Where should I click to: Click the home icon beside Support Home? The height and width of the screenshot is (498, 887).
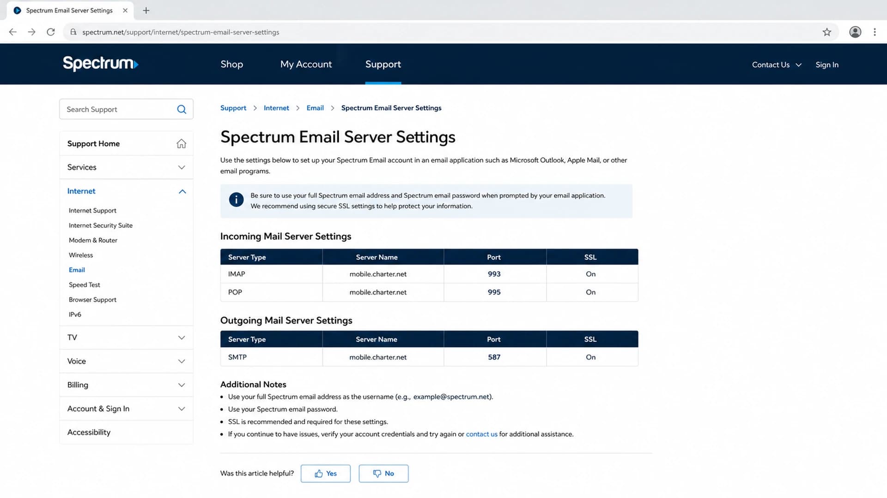[x=182, y=143]
